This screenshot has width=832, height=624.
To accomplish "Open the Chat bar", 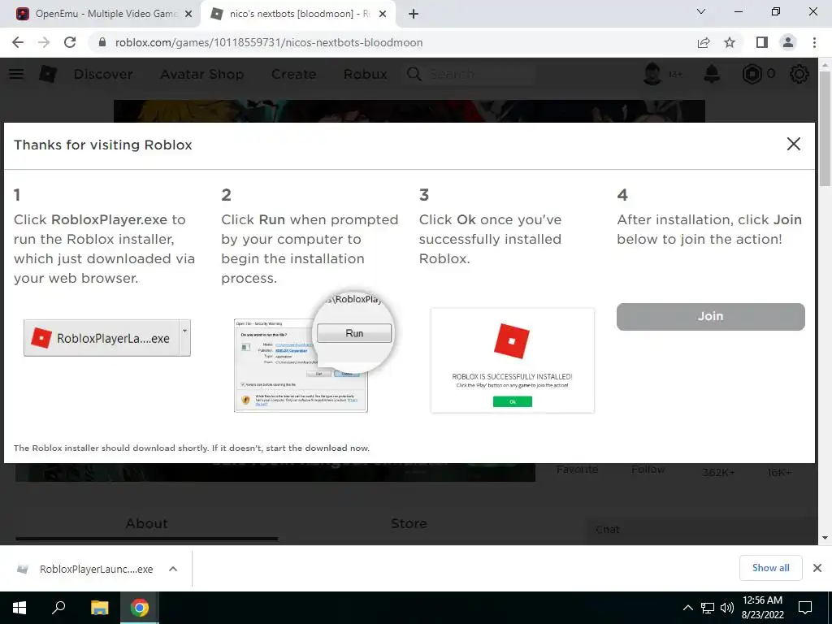I will [x=700, y=530].
